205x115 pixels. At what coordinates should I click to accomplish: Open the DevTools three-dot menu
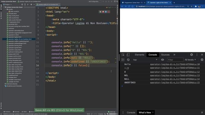click(197, 55)
